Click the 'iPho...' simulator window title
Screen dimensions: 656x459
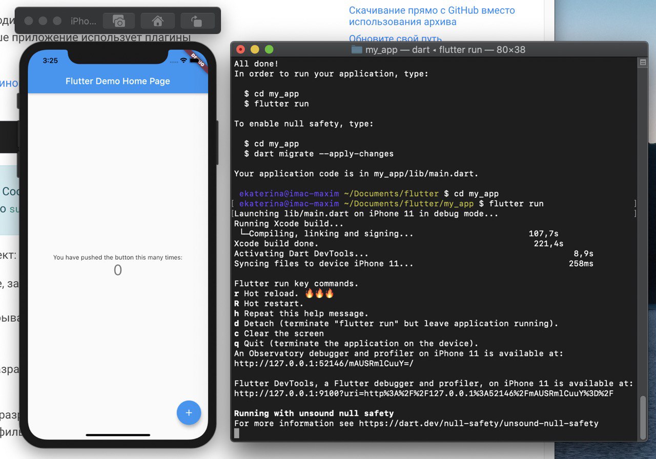[83, 21]
